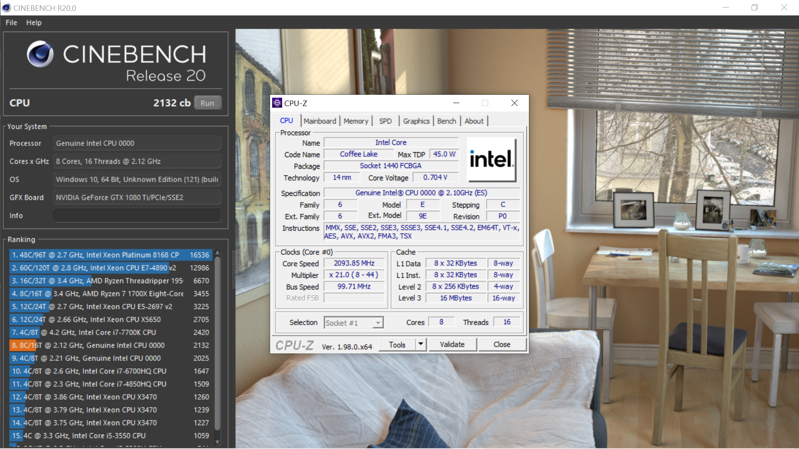Image resolution: width=799 pixels, height=449 pixels.
Task: Click the Cinebench logo sphere icon
Action: [40, 54]
